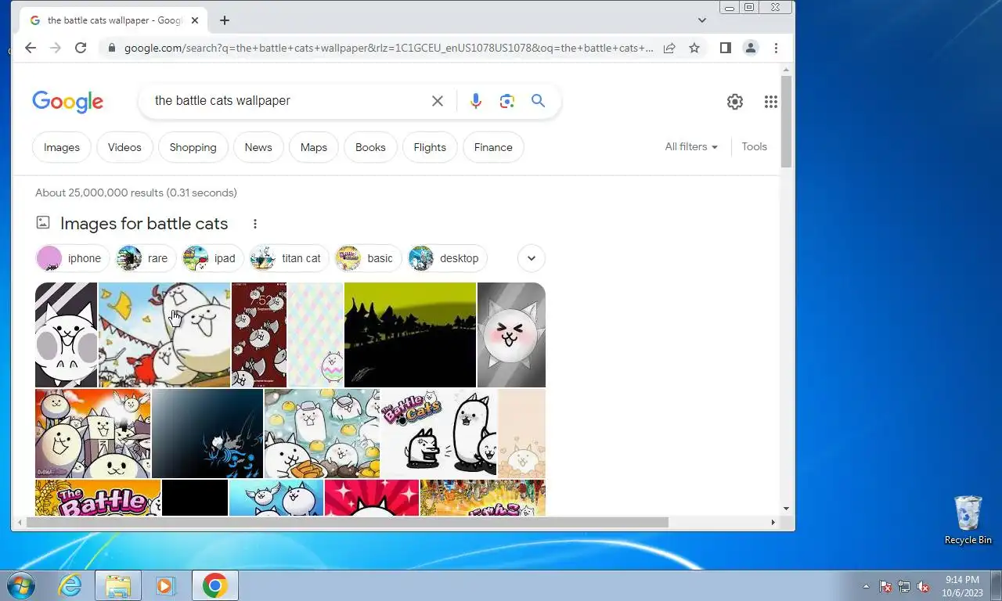Viewport: 1002px width, 601px height.
Task: Open the tab search chevron
Action: (701, 20)
